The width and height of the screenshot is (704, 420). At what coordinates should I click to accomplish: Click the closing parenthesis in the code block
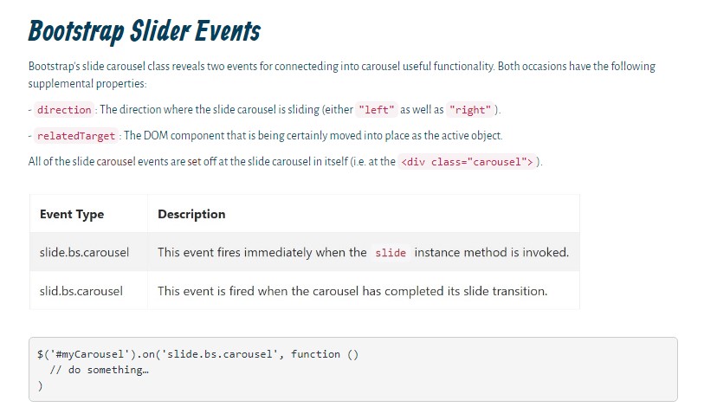(40, 385)
